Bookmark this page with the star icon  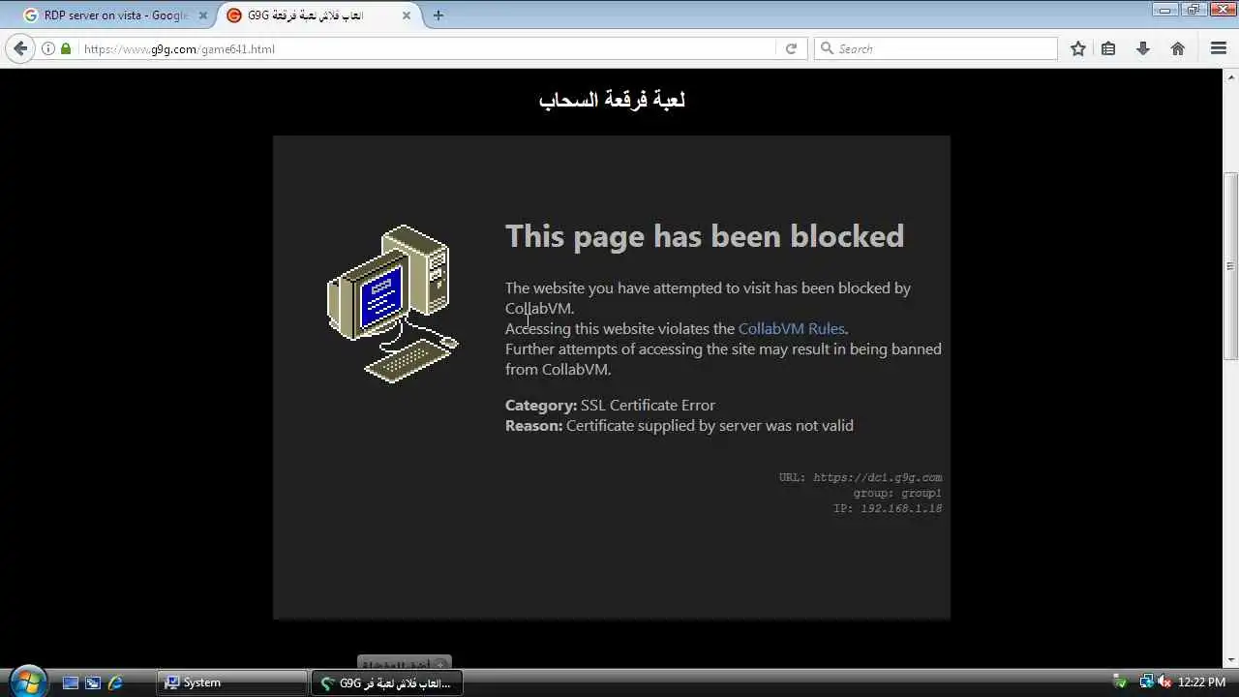[1078, 48]
